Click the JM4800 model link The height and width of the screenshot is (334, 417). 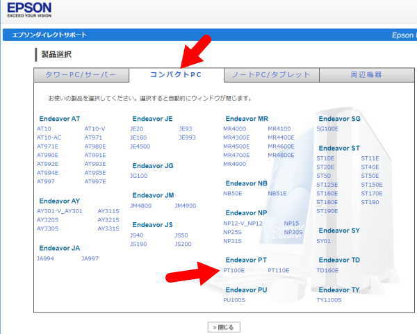tap(140, 206)
